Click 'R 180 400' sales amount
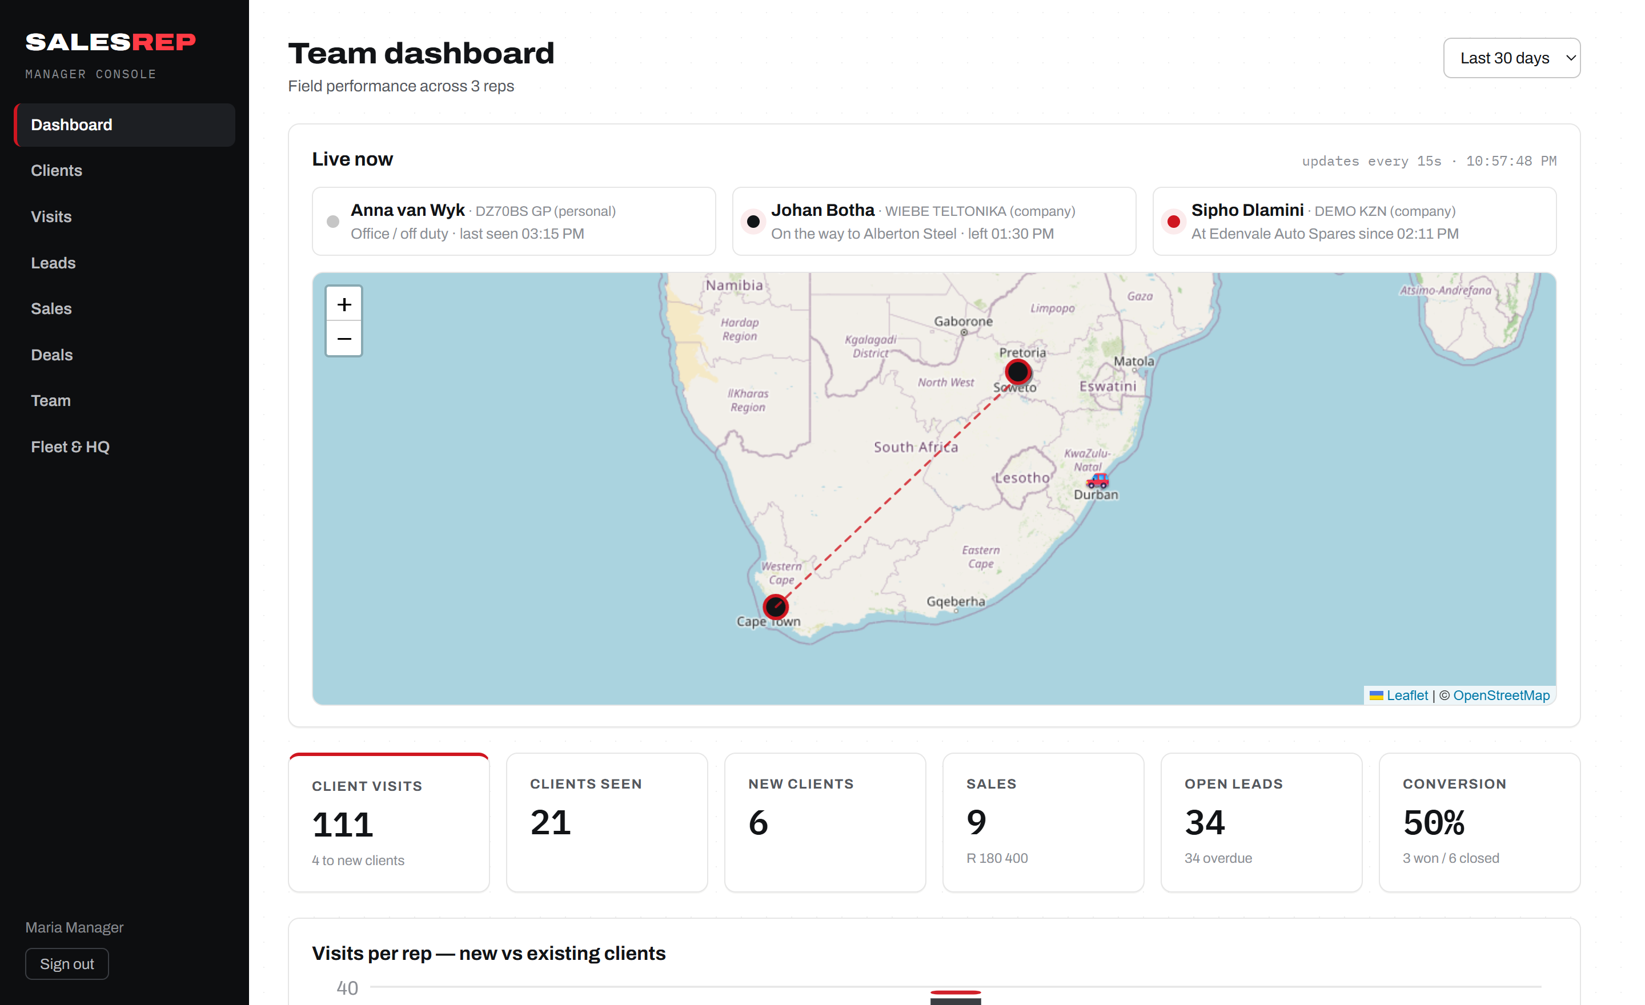The width and height of the screenshot is (1645, 1005). (x=997, y=858)
